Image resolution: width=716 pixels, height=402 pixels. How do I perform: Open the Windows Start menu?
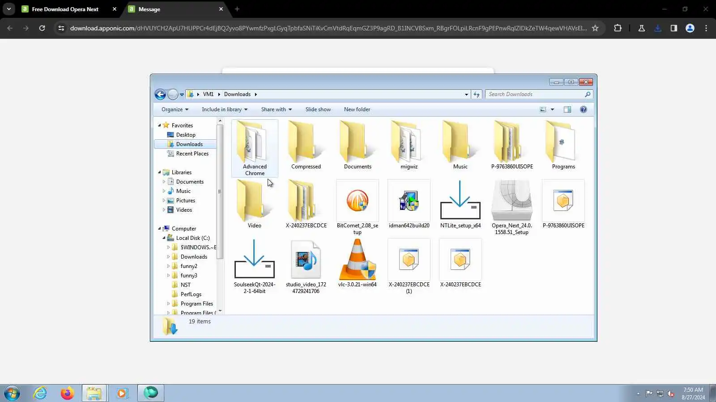point(12,394)
